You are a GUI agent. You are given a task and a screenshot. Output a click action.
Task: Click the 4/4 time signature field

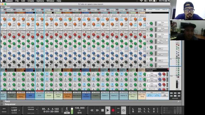tap(79, 112)
